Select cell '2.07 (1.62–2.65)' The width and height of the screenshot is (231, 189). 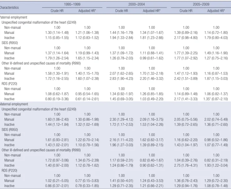(121, 74)
